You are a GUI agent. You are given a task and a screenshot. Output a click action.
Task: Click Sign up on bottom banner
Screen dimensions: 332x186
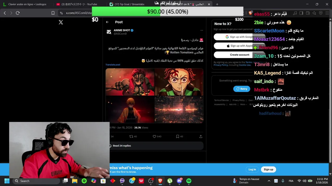click(268, 169)
